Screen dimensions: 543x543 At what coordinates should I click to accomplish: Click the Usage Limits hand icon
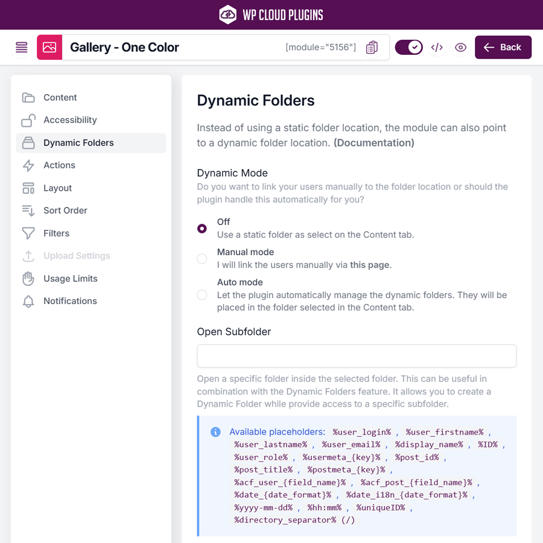[x=28, y=278]
